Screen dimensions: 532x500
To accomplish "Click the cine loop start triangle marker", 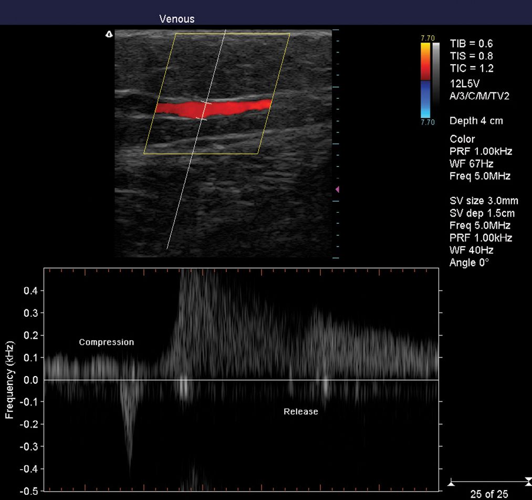I will [451, 482].
